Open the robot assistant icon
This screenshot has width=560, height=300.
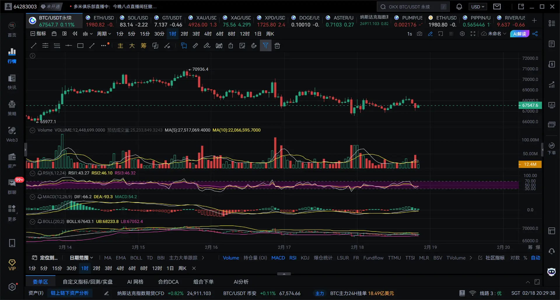point(552,272)
